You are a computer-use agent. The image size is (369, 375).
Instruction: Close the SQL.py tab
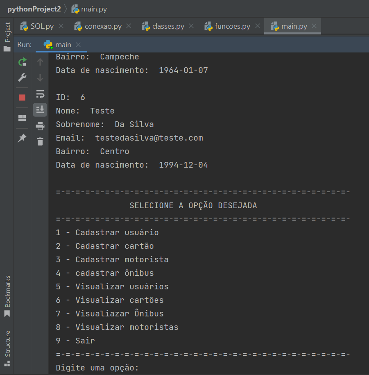(x=61, y=26)
